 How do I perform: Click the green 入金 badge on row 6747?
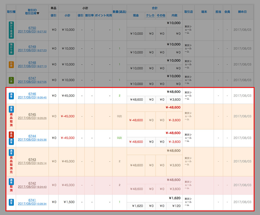[11, 80]
